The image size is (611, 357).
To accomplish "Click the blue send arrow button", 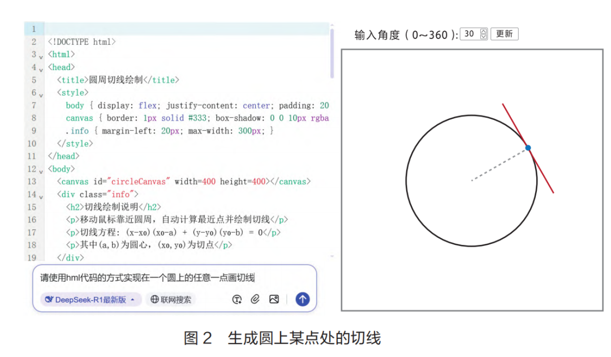I will (x=302, y=299).
